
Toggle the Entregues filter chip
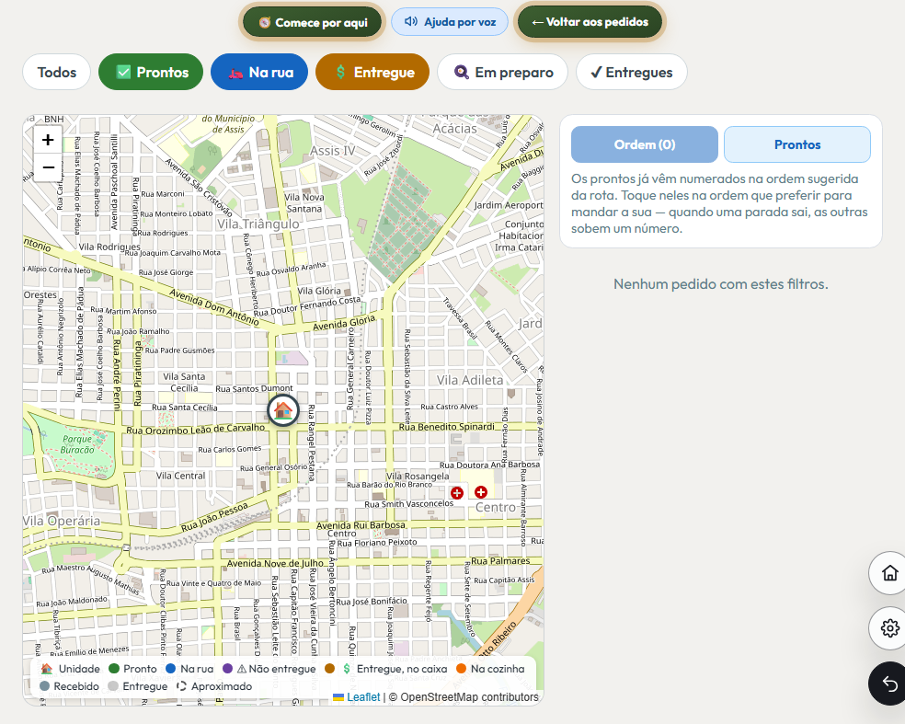(632, 72)
